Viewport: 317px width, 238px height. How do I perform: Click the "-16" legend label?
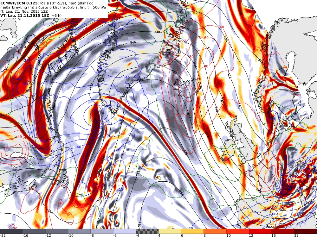pyautogui.click(x=25, y=236)
